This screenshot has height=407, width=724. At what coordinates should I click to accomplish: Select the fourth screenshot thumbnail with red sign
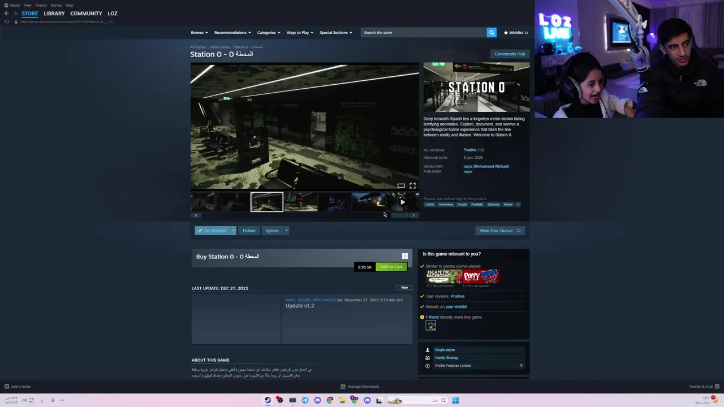(301, 202)
